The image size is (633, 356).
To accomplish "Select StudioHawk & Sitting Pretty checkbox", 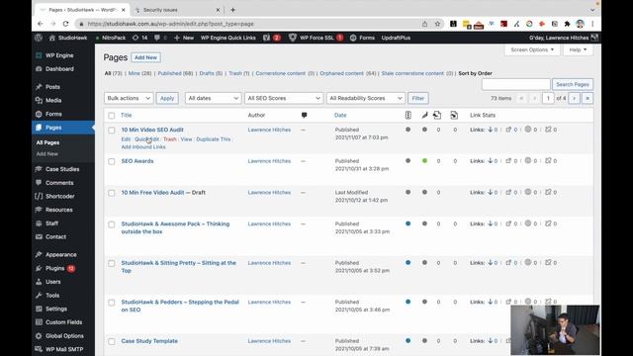I will [112, 263].
